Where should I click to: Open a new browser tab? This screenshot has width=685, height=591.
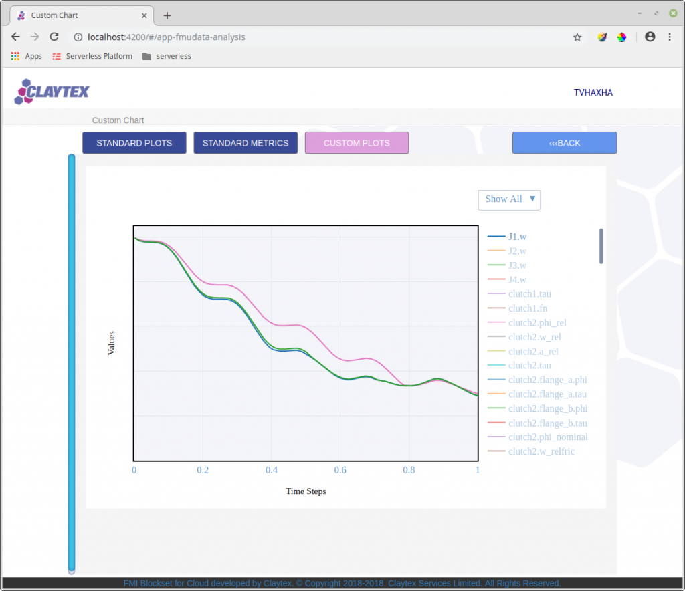click(x=167, y=16)
